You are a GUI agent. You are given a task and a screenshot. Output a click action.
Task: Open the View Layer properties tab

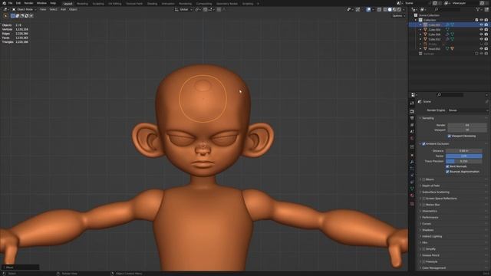click(x=412, y=125)
